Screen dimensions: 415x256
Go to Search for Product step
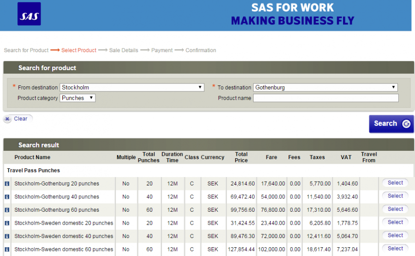pos(26,50)
